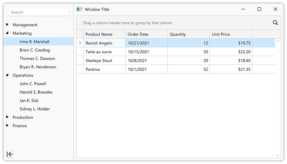Collapse the Marketing tree node
The width and height of the screenshot is (287, 164).
coord(7,33)
